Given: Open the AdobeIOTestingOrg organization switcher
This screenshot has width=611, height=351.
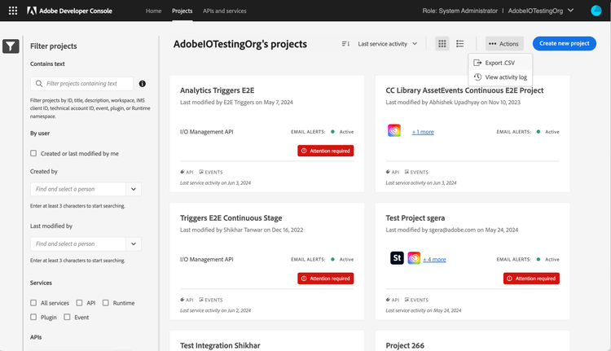Looking at the screenshot, I should (x=540, y=11).
